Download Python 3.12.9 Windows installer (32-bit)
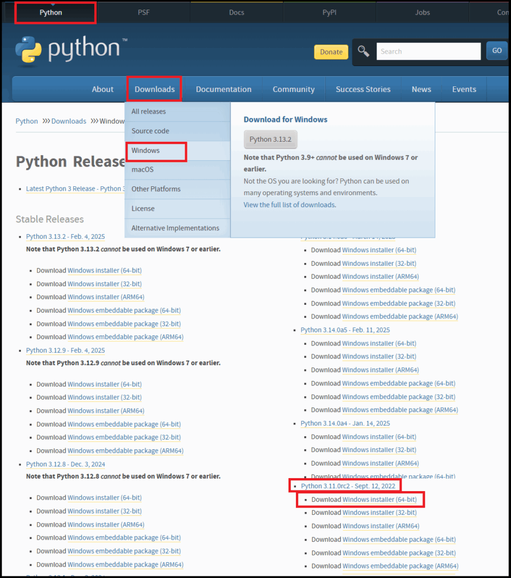 104,397
